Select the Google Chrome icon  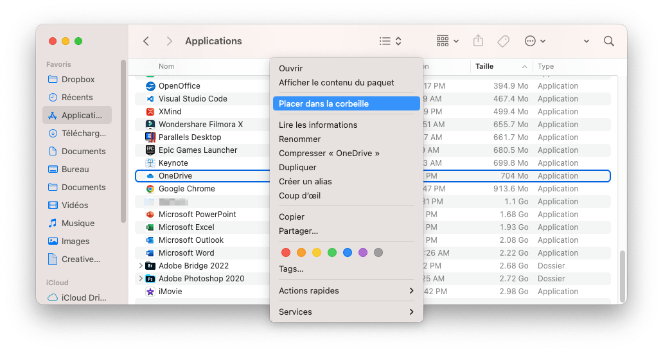point(150,189)
